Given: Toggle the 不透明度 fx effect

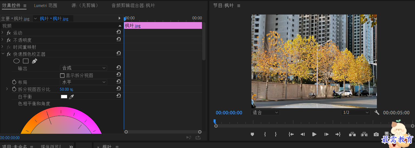Looking at the screenshot, I should click(x=9, y=40).
